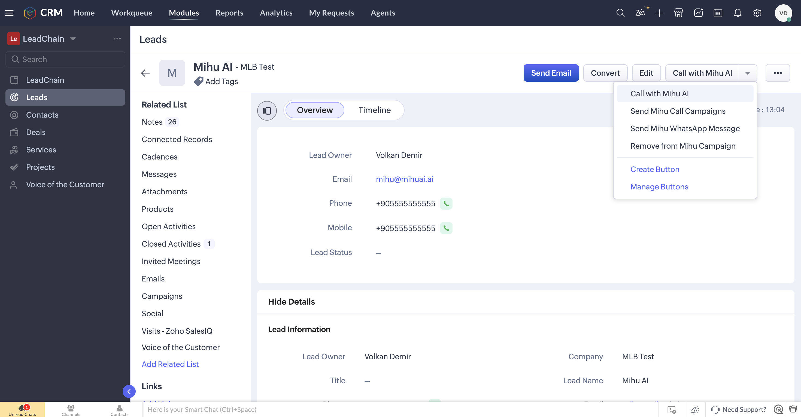Click the CRM logo icon
This screenshot has height=417, width=801.
coord(30,13)
